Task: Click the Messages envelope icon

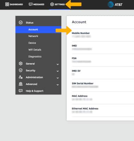Action: coord(31,4)
